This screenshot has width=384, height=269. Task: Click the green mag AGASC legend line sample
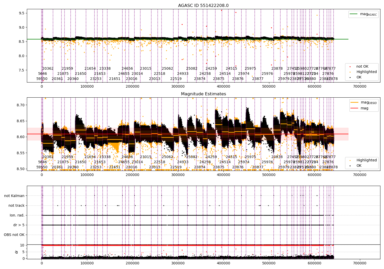click(x=354, y=14)
